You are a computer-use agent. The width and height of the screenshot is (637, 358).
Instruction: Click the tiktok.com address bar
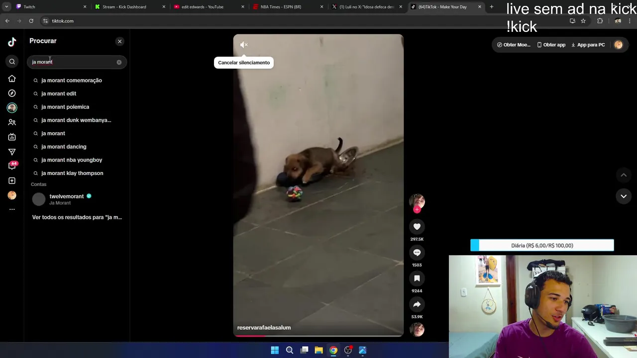tap(299, 21)
